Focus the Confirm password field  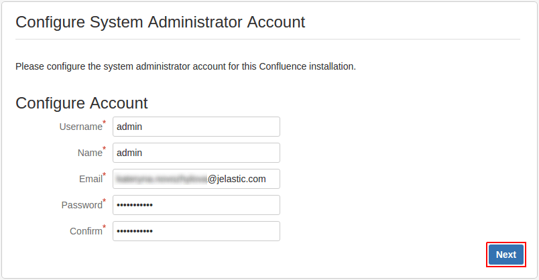click(196, 231)
